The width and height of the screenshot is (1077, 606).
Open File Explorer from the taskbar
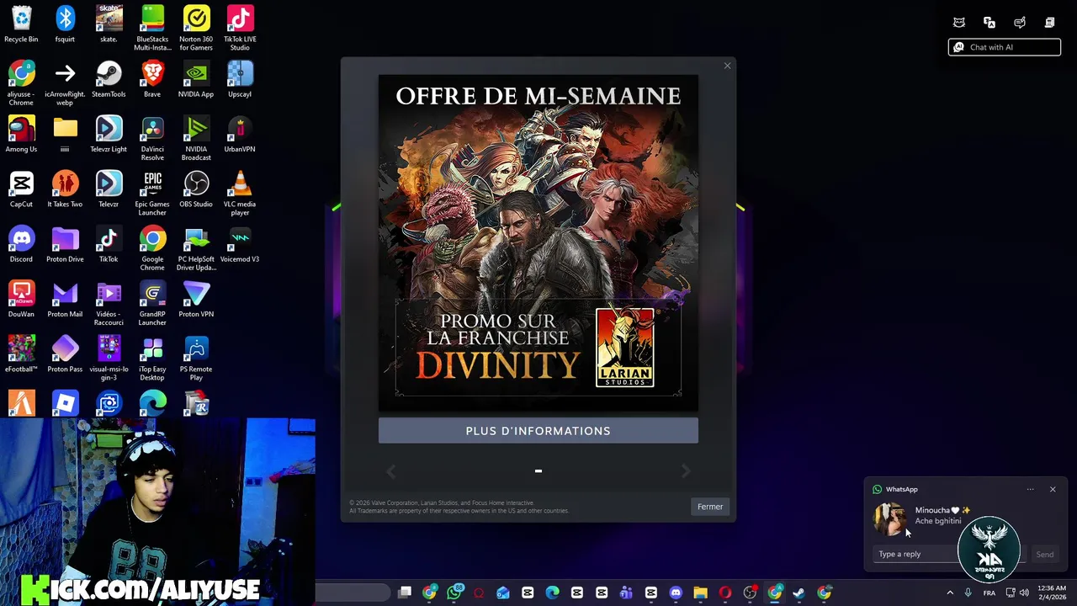700,593
